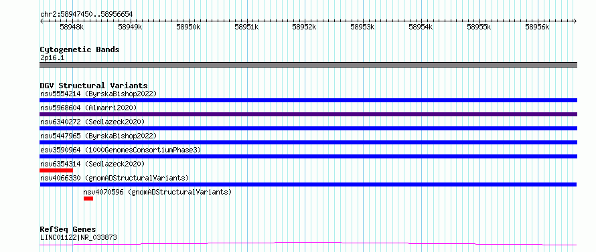Click the 58951k ruler position

pos(246,27)
